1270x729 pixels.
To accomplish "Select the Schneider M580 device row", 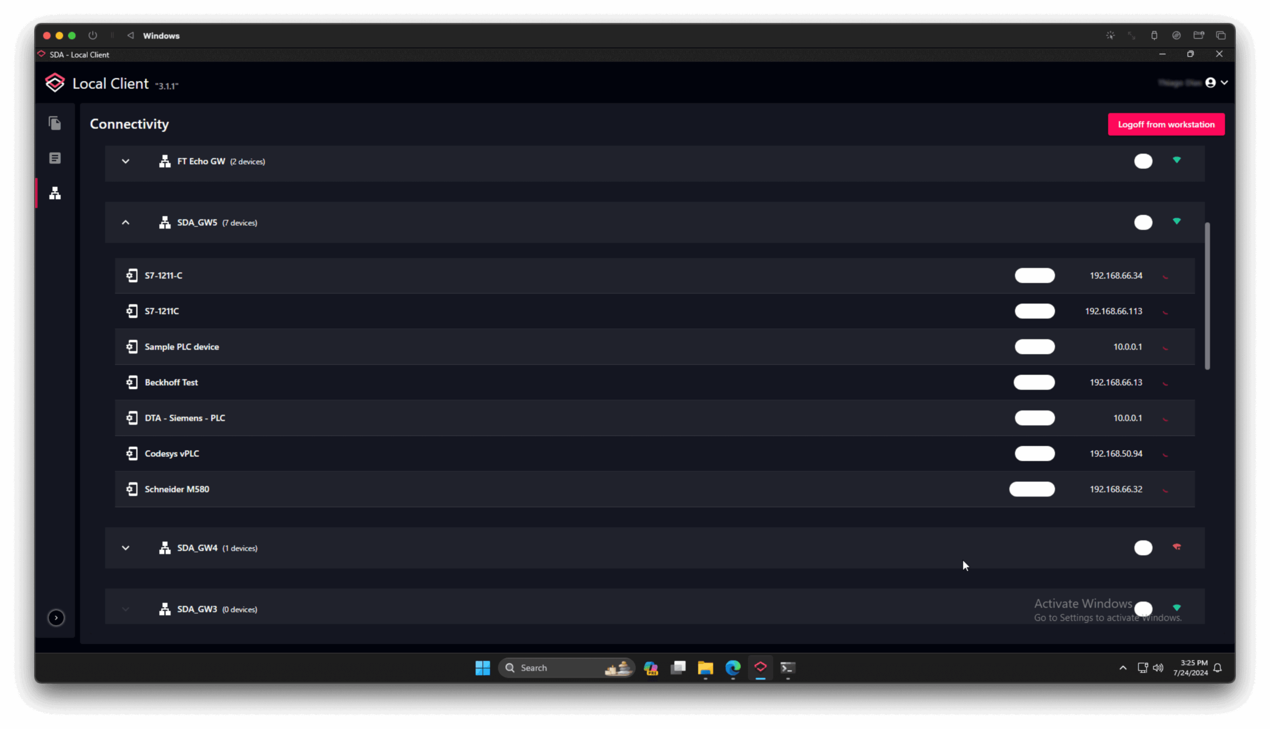I will tap(177, 489).
